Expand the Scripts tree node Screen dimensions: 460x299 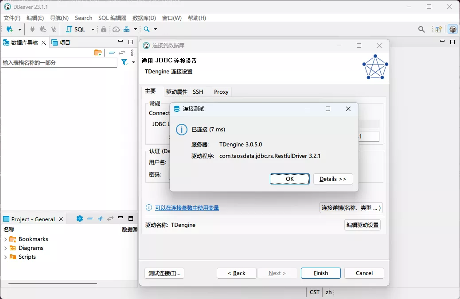click(5, 257)
